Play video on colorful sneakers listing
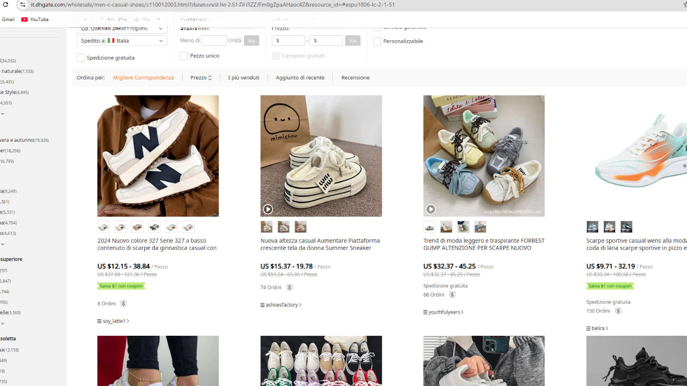687x386 pixels. pyautogui.click(x=431, y=209)
